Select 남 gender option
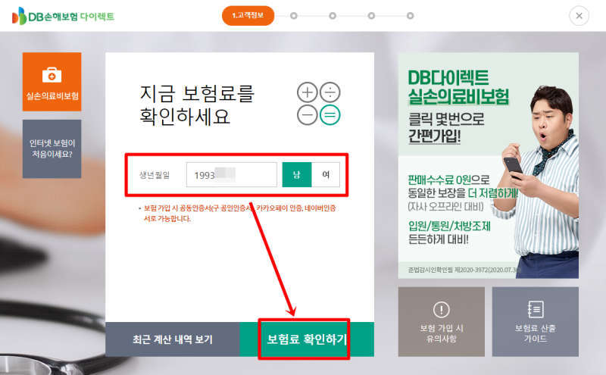The image size is (606, 375). pyautogui.click(x=296, y=175)
